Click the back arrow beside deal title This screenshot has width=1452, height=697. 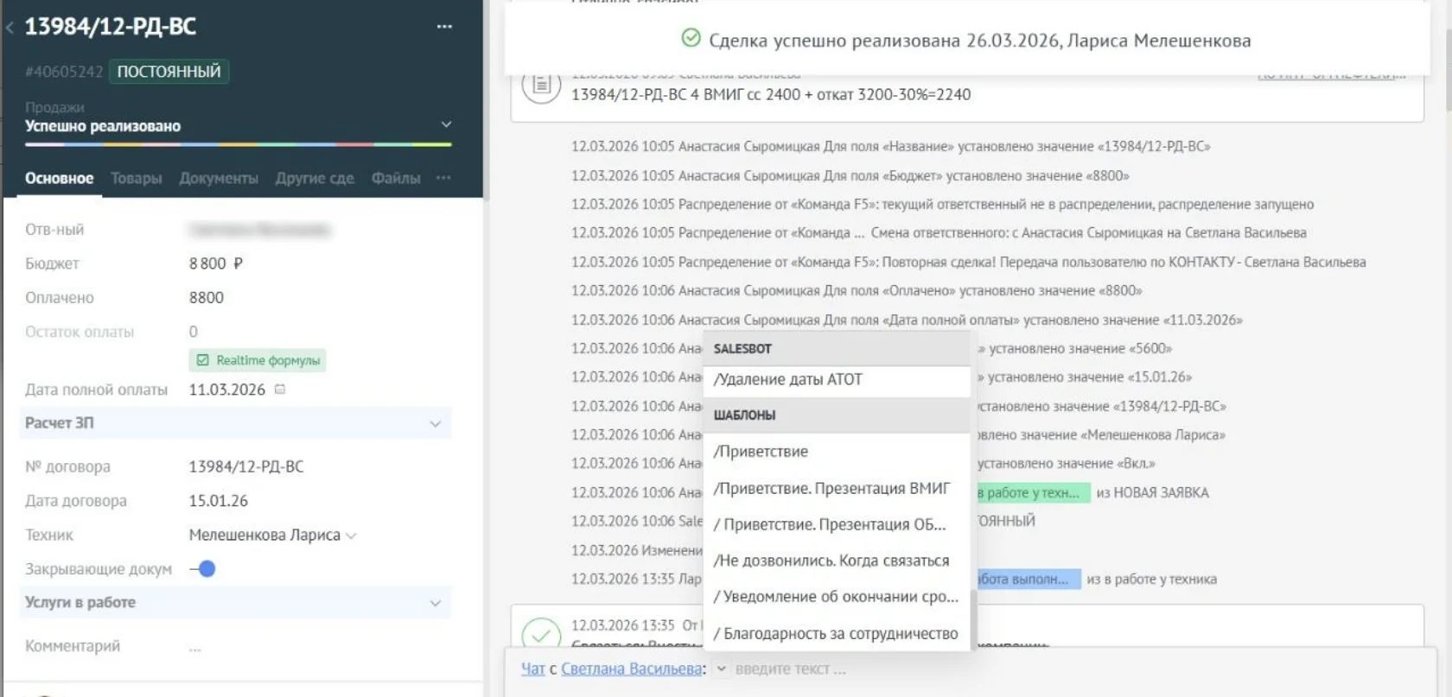pyautogui.click(x=10, y=28)
